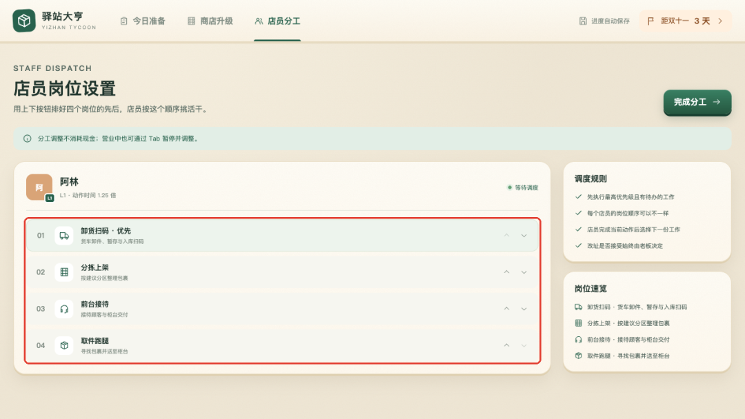Image resolution: width=745 pixels, height=419 pixels.
Task: Click the L1 level badge on avatar
Action: click(x=50, y=198)
